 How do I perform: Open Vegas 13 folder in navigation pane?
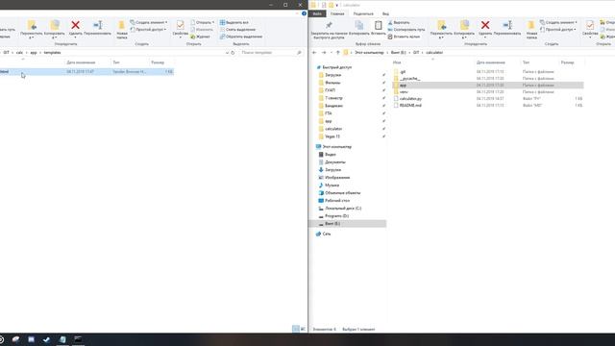point(332,136)
